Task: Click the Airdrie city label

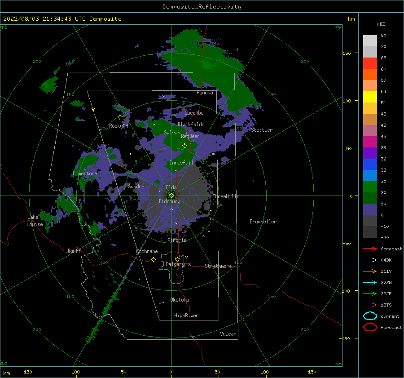Action: (x=177, y=240)
